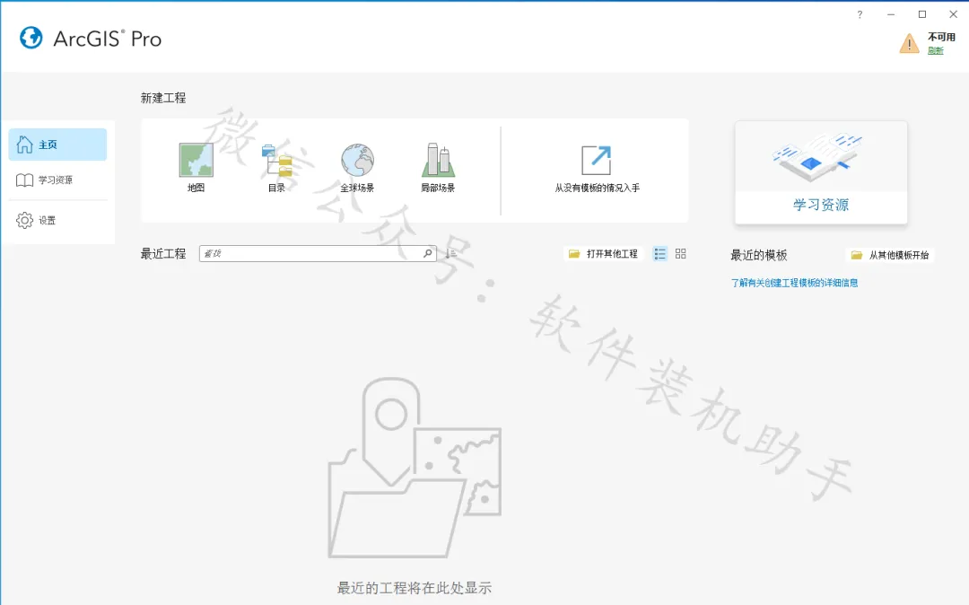
Task: Click the yellow warning sign-in status icon
Action: tap(909, 43)
